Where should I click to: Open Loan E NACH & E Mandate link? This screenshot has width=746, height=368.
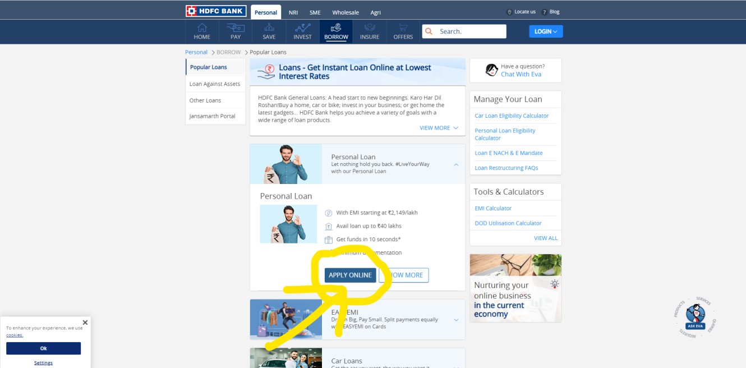tap(509, 153)
